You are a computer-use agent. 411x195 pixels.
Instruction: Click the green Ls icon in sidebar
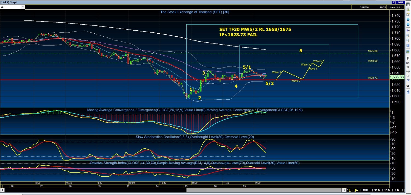[408, 52]
